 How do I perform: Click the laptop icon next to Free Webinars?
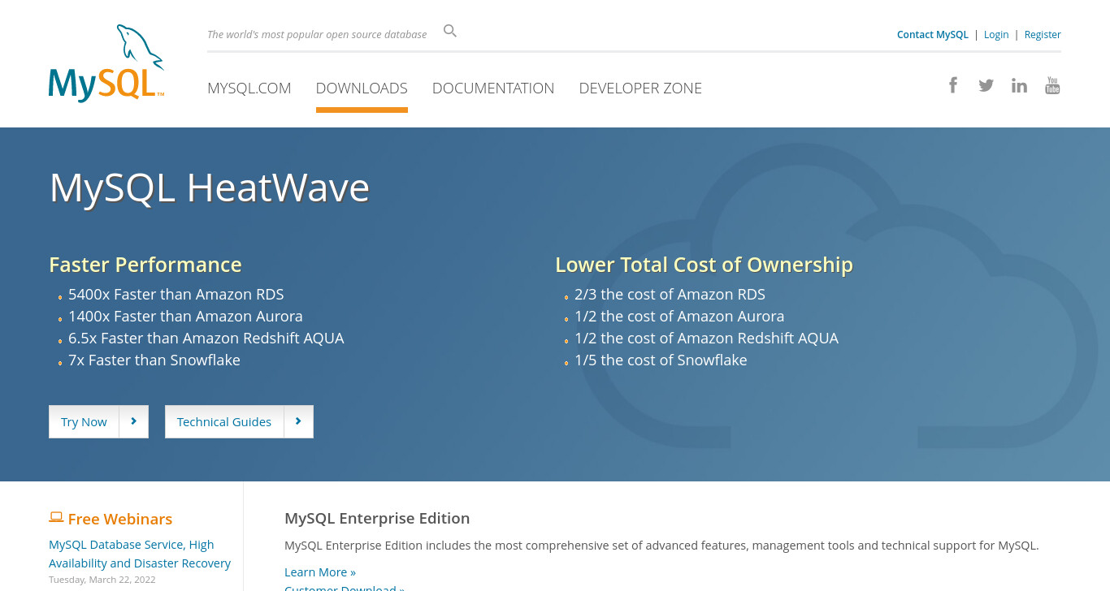56,517
